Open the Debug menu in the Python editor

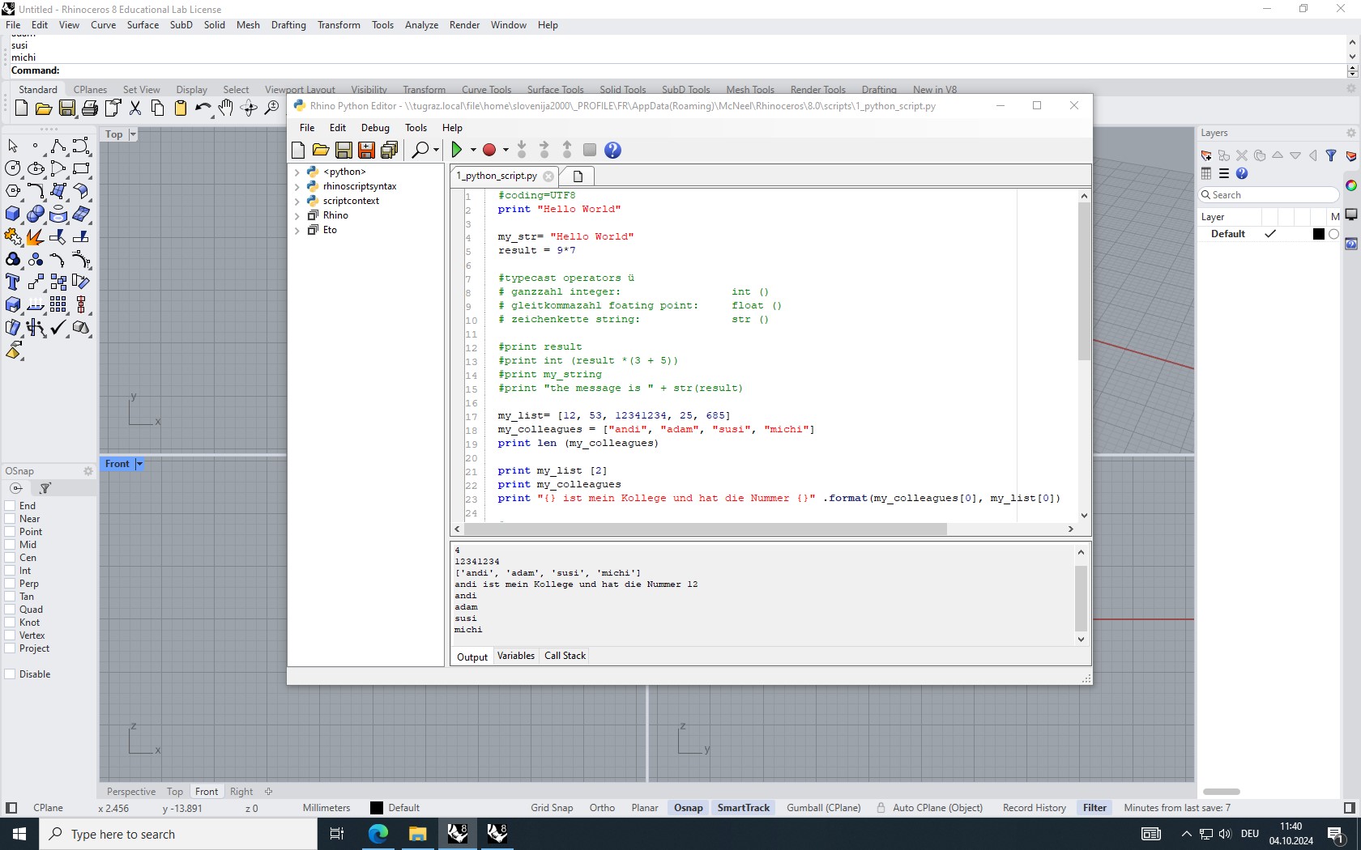374,128
